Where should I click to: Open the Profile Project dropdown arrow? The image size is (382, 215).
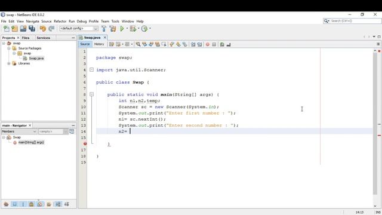coord(150,29)
